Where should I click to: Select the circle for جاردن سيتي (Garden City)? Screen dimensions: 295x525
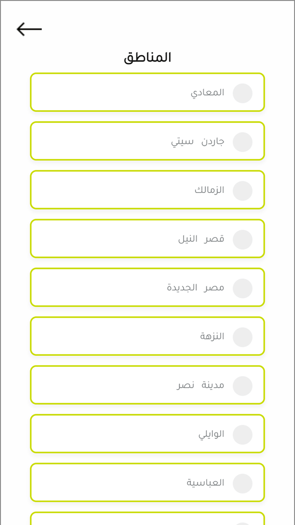pyautogui.click(x=243, y=141)
